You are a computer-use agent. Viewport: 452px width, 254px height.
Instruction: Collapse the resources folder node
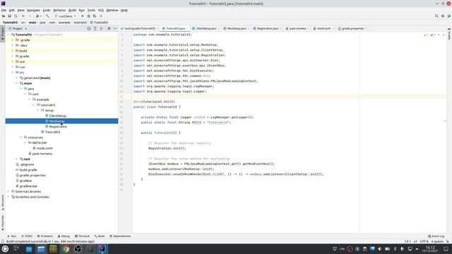click(20, 138)
